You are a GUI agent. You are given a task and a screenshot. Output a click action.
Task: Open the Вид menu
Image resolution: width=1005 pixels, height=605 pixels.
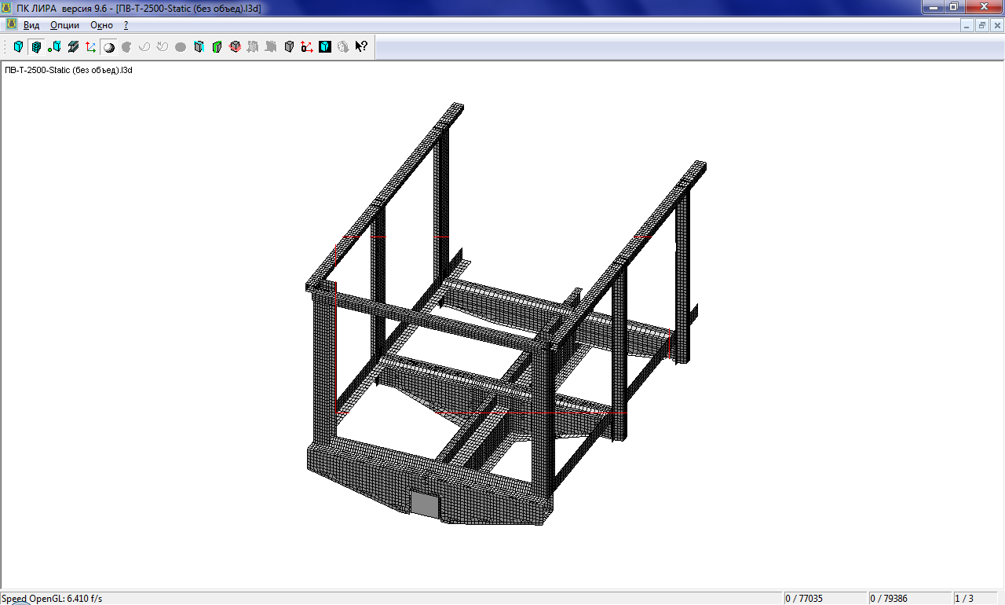point(31,25)
